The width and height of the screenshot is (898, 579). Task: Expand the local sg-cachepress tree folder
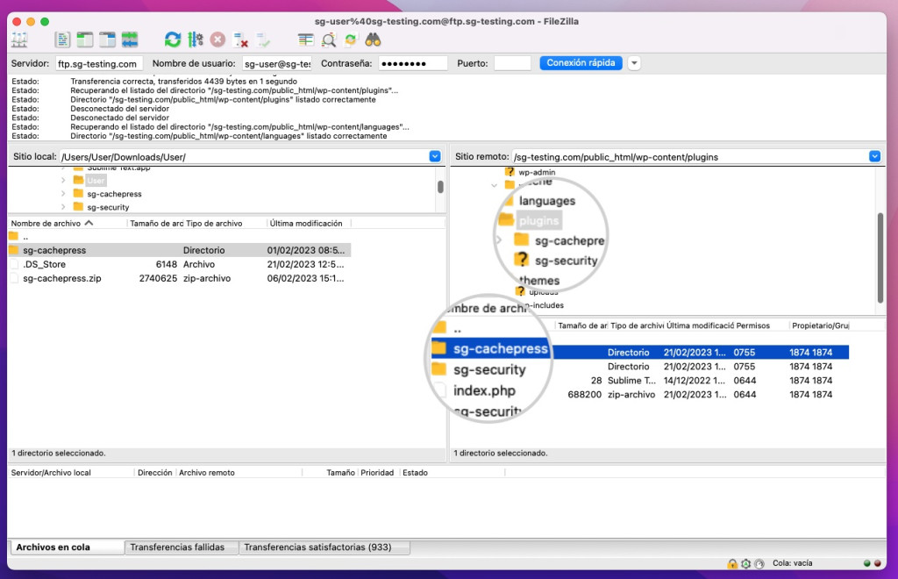[63, 194]
